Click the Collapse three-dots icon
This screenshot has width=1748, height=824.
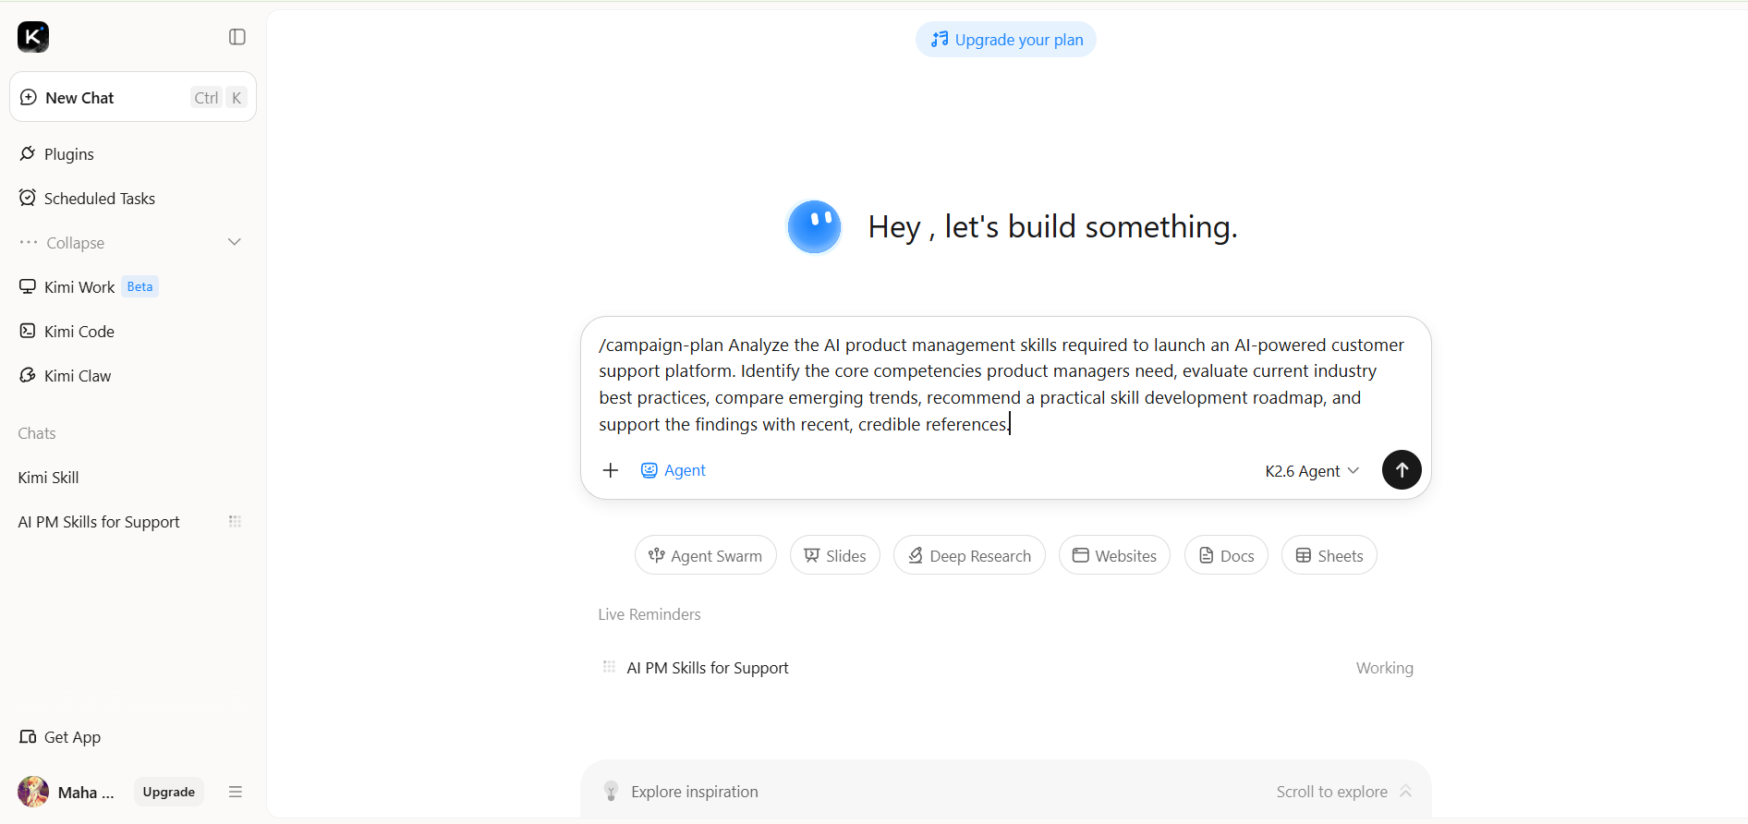(29, 242)
